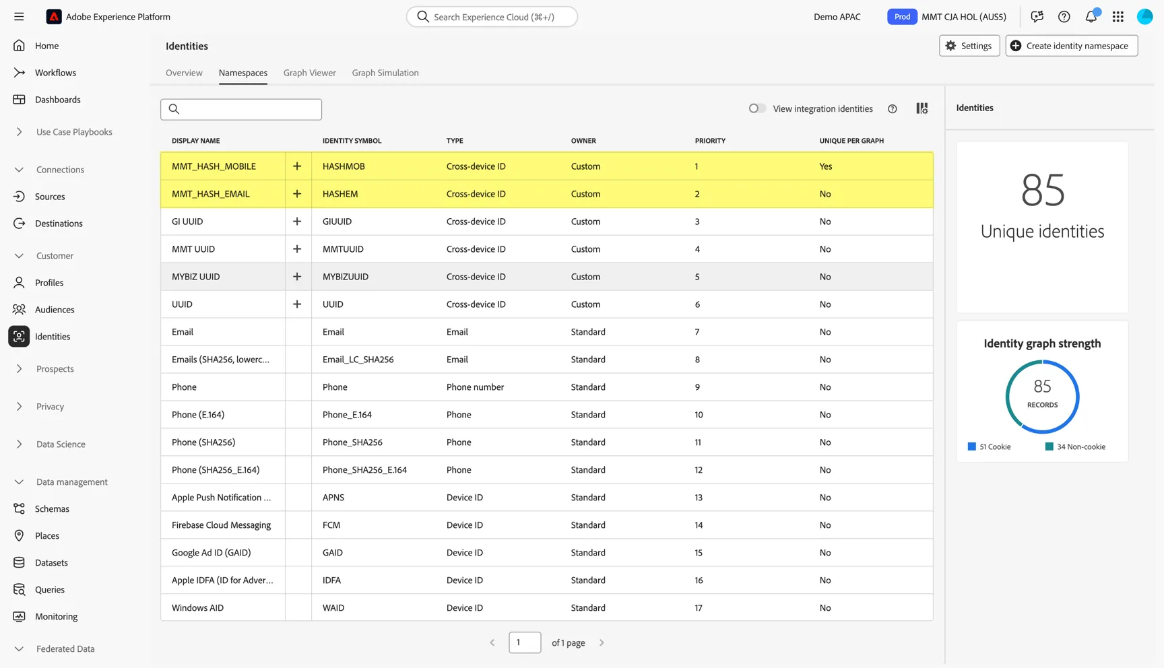Click the help question mark icon in header
The image size is (1164, 668).
coord(1064,17)
